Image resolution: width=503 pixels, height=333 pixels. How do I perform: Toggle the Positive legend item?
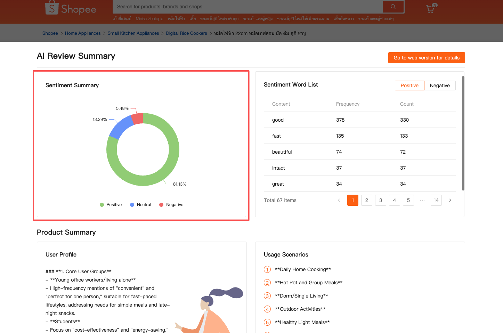pyautogui.click(x=111, y=205)
